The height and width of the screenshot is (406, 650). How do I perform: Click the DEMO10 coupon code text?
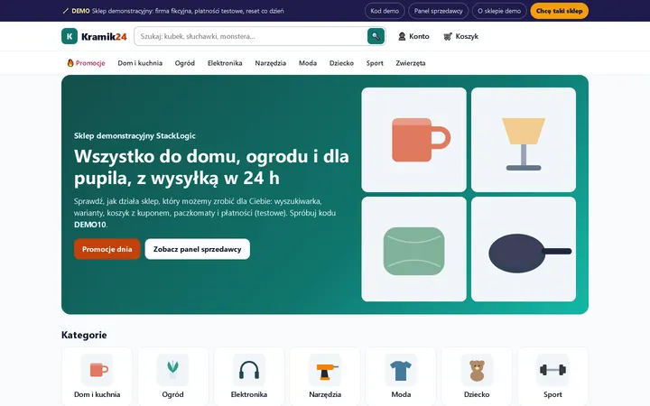(90, 225)
